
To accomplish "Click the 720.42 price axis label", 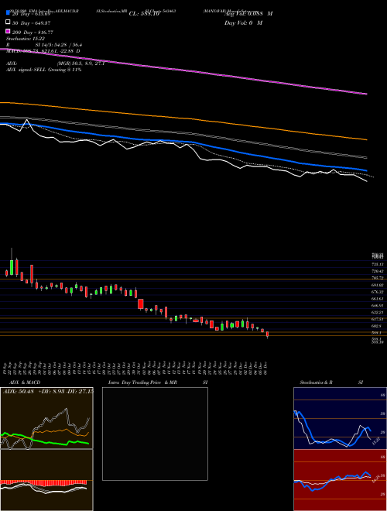I will (377, 271).
